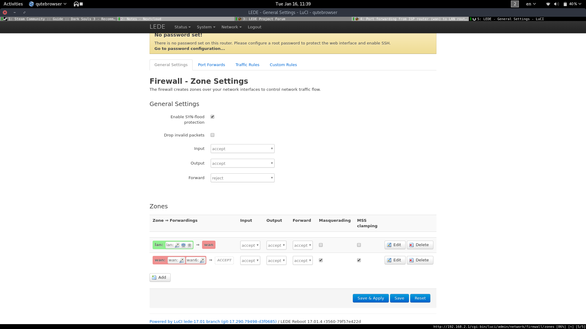Click the wan6 interface ethernet icon
This screenshot has height=329, width=586.
point(202,260)
